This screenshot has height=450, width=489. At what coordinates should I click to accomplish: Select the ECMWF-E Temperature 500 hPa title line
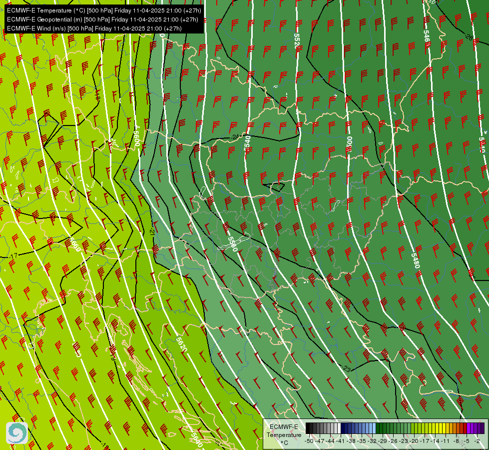[104, 10]
